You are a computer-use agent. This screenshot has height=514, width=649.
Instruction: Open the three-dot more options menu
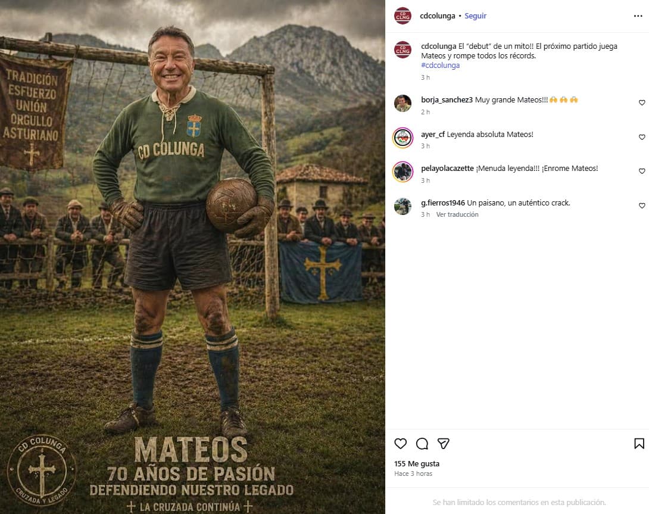point(638,16)
